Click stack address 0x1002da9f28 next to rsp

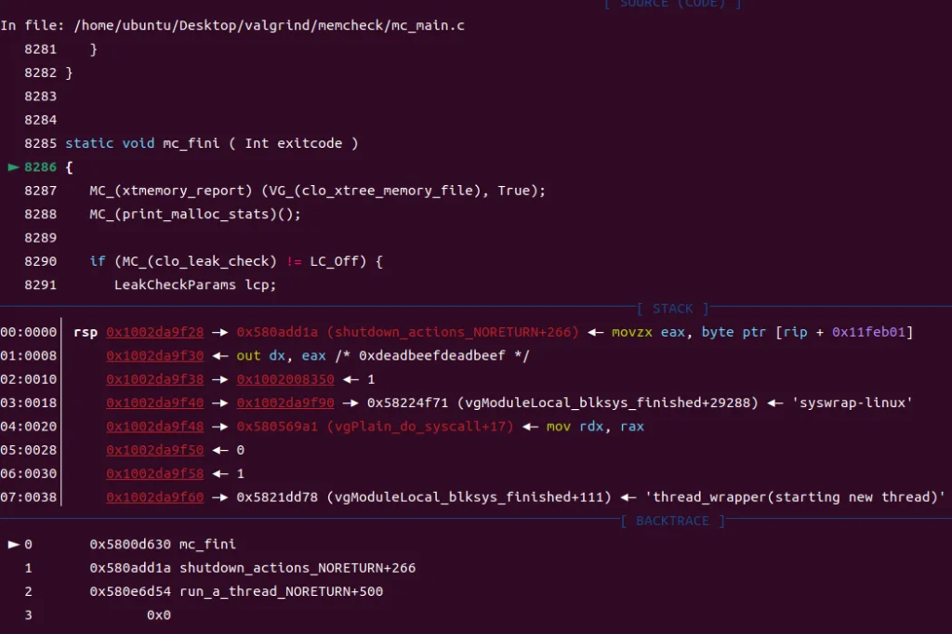(x=155, y=332)
